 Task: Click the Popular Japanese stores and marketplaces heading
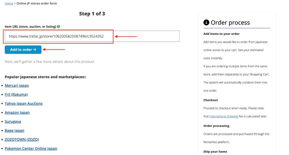(x=45, y=77)
